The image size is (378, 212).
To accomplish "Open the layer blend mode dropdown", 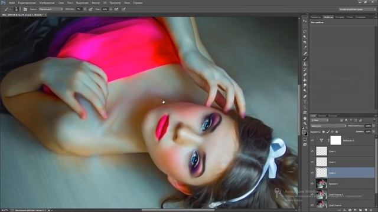I will click(x=328, y=126).
